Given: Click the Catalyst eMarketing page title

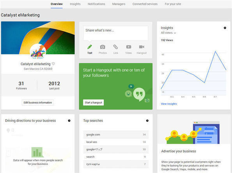Looking at the screenshot, I should tap(20, 15).
